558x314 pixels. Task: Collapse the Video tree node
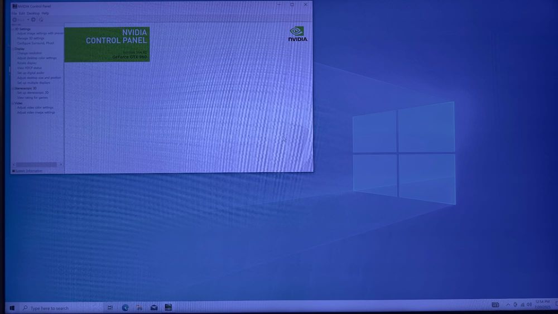13,103
